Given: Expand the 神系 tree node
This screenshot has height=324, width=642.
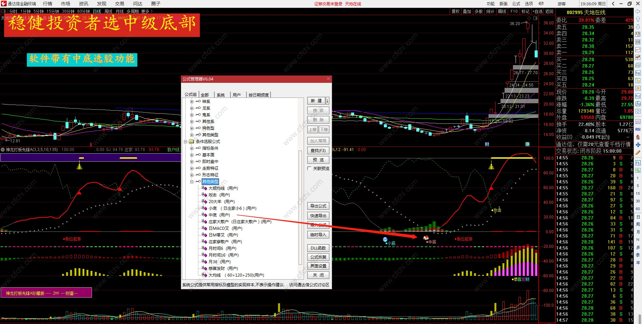Looking at the screenshot, I should (x=192, y=102).
